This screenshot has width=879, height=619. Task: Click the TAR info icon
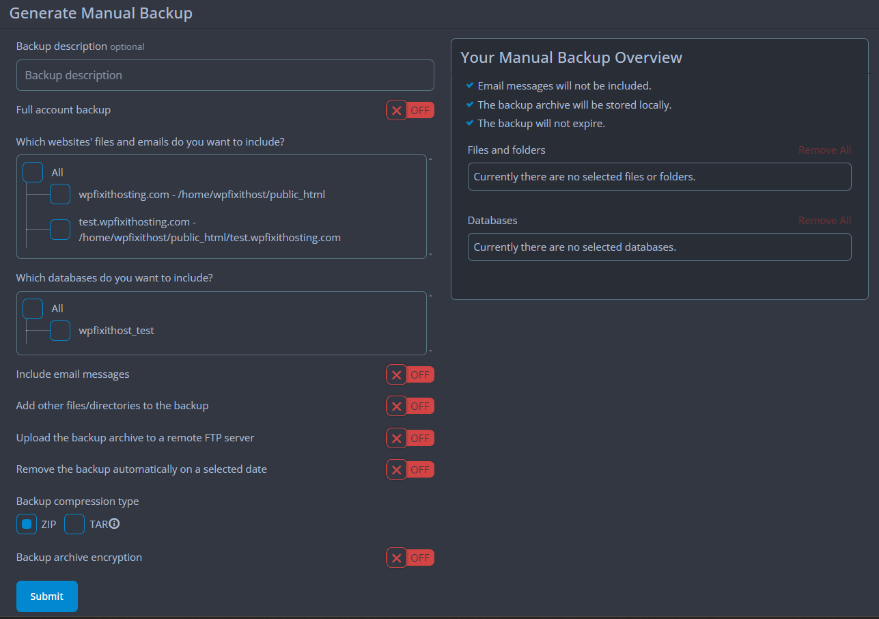[x=115, y=524]
